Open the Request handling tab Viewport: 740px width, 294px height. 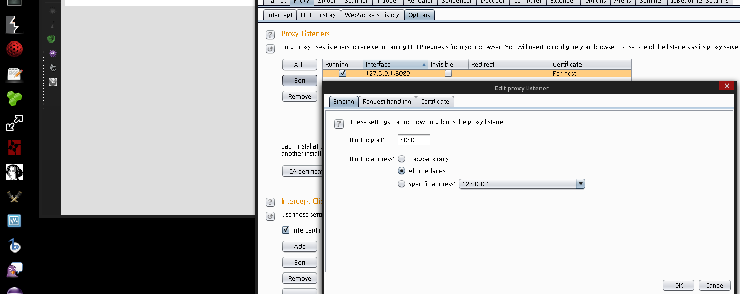(x=387, y=101)
